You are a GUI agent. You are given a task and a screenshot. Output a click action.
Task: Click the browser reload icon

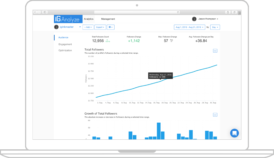point(178,12)
